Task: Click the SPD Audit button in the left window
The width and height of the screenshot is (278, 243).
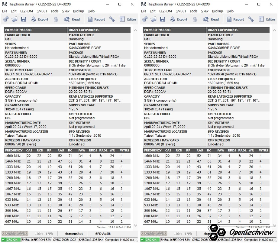Action: click(103, 234)
